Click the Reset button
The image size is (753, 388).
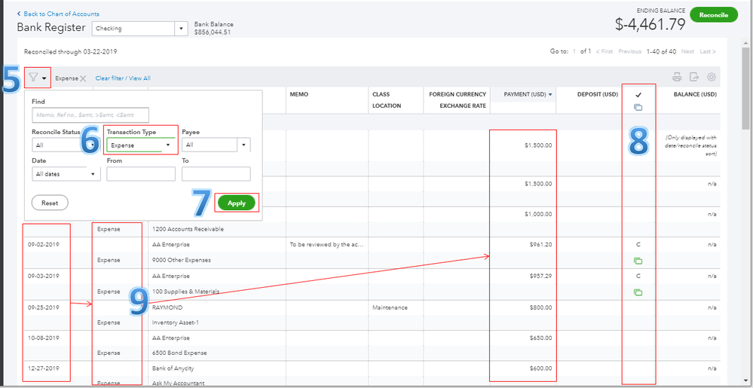tap(50, 203)
